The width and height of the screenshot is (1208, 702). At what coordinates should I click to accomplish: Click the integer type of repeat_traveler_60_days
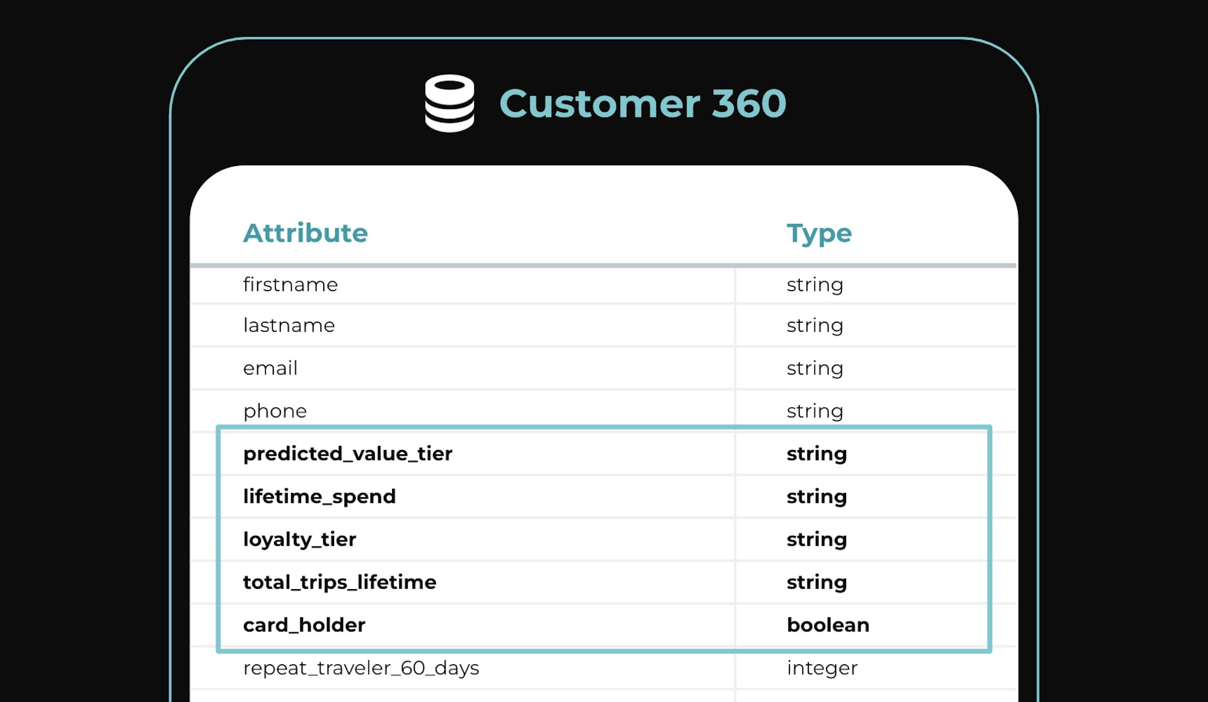click(822, 668)
